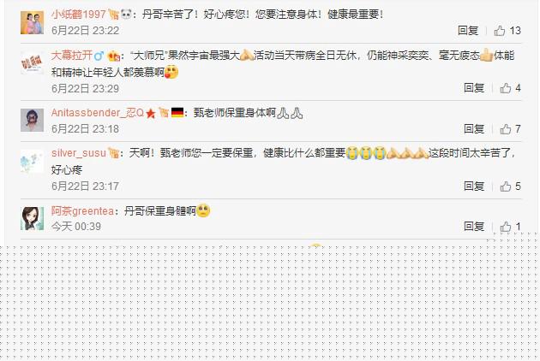Click the red star badge beside Anitassbender_忍Q
Image resolution: width=540 pixels, height=361 pixels.
pyautogui.click(x=151, y=113)
